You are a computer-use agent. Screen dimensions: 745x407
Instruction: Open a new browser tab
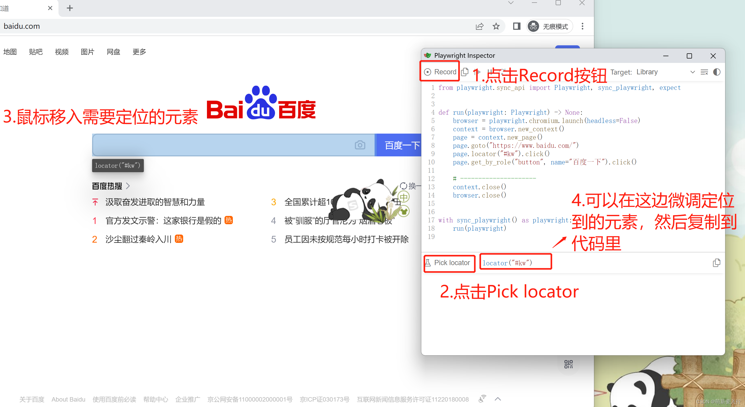70,8
